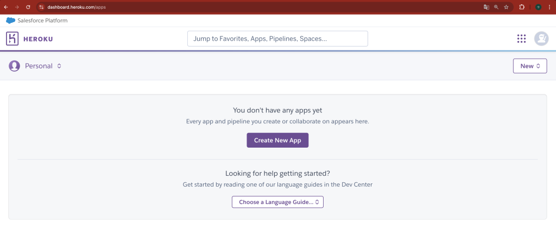Viewport: 556px width, 248px height.
Task: Bookmark this page with the star icon
Action: click(x=506, y=7)
